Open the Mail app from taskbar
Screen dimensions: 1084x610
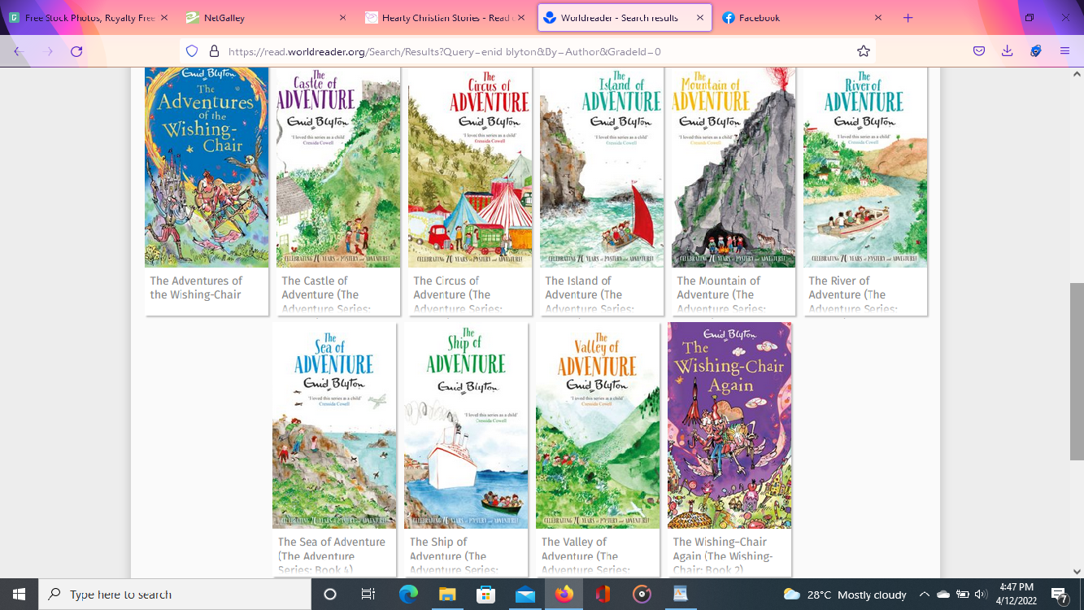(x=525, y=594)
